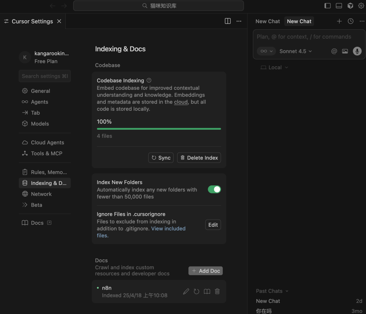This screenshot has height=314, width=366.
Task: Toggle the bottom panel layout icon
Action: tap(339, 6)
